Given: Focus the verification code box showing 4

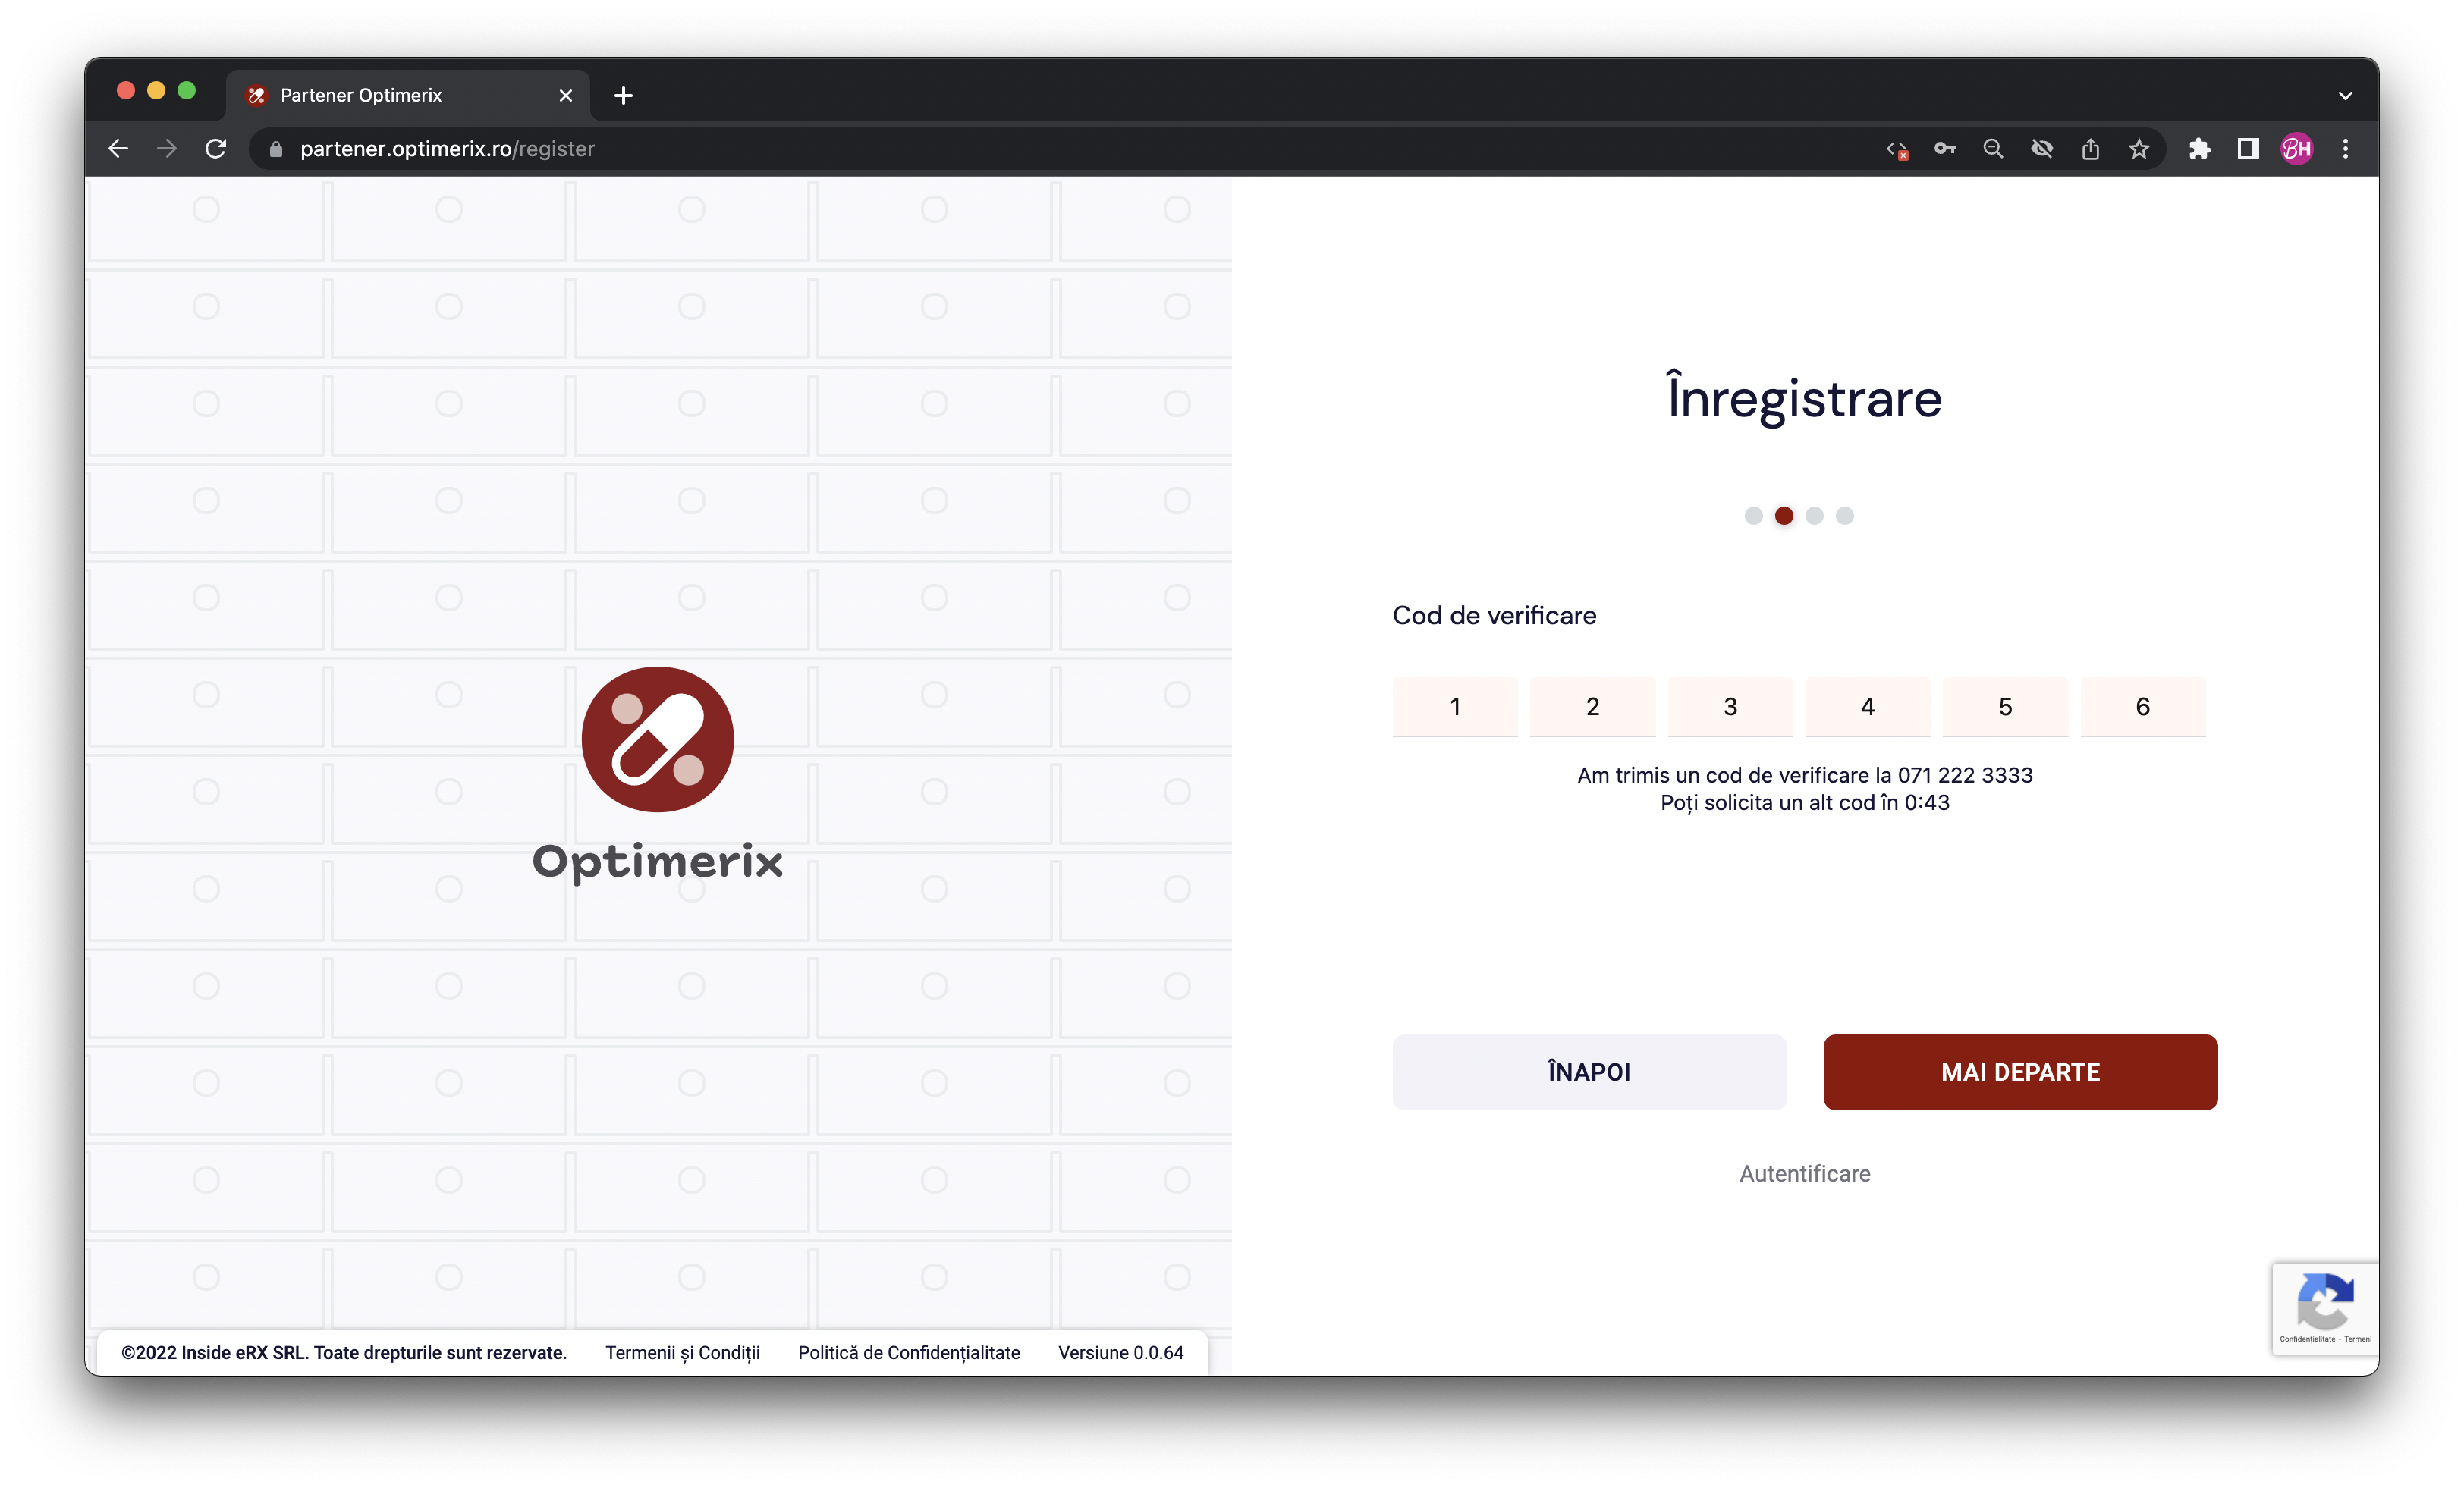Looking at the screenshot, I should [1868, 707].
